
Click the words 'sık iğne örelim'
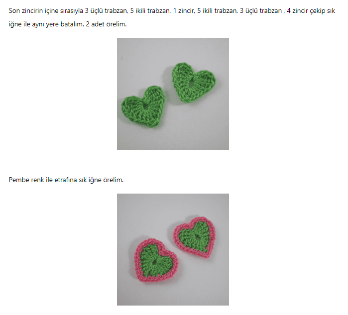pos(101,180)
